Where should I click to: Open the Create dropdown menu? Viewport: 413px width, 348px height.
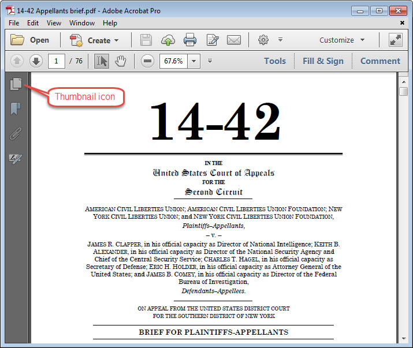(94, 40)
